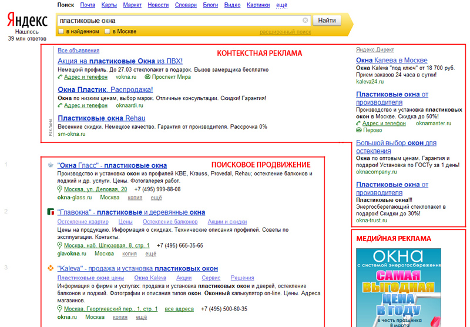470x327 pixels.
Task: Open ad 'Окна Калева в Москве'
Action: pyautogui.click(x=391, y=60)
